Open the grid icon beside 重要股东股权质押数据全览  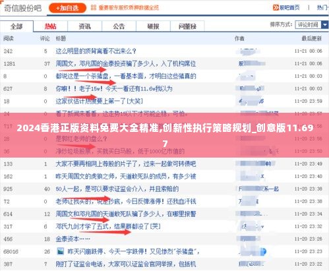tap(94, 8)
